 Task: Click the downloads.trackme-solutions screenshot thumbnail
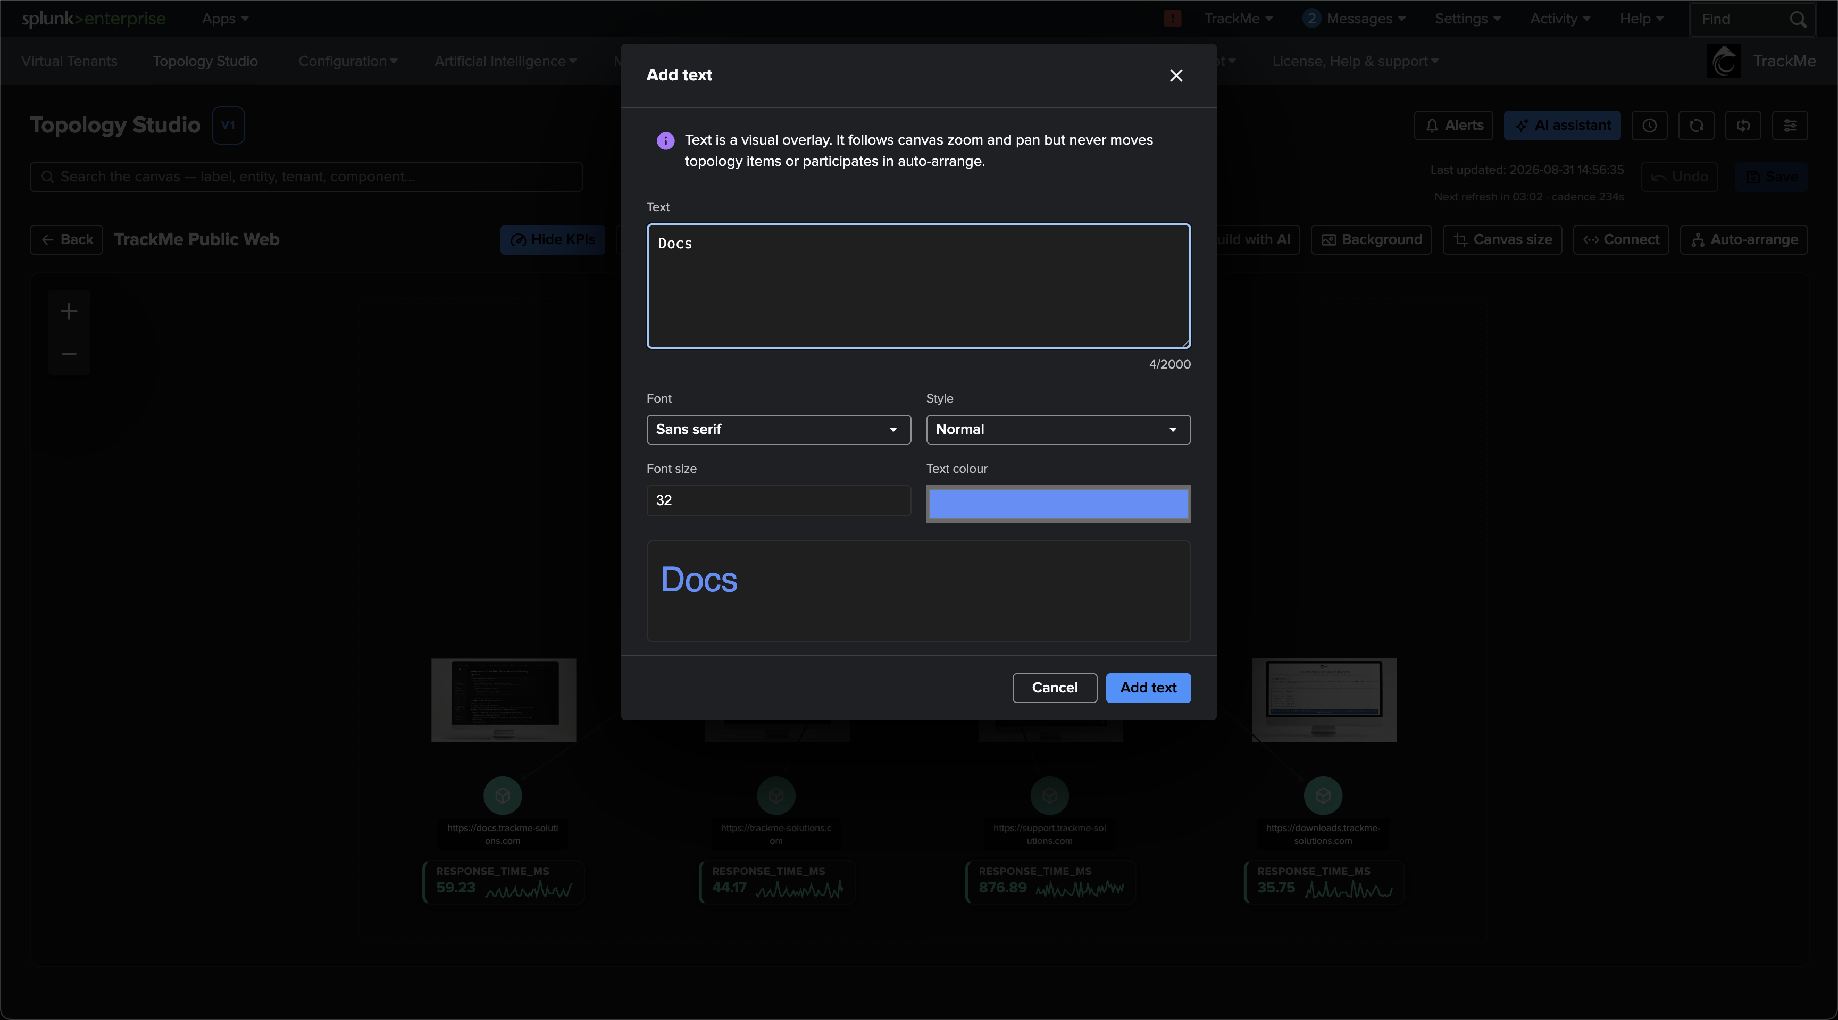[x=1324, y=700]
